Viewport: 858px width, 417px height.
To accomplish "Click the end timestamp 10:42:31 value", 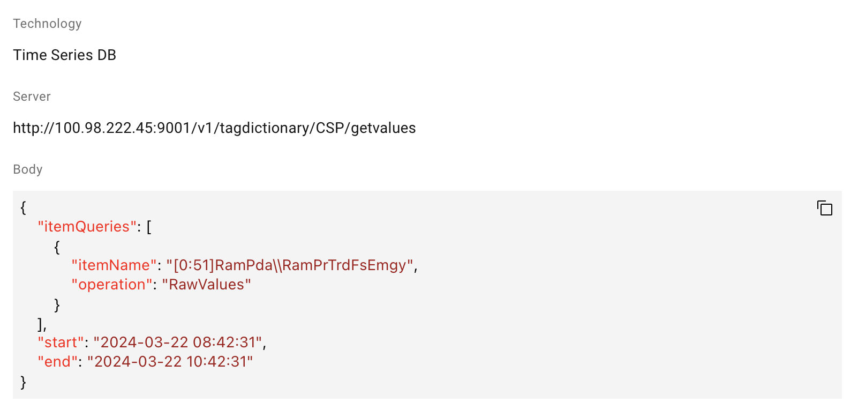I will point(170,362).
